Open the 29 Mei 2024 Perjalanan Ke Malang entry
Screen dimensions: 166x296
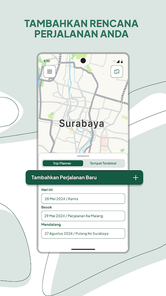coord(83,216)
